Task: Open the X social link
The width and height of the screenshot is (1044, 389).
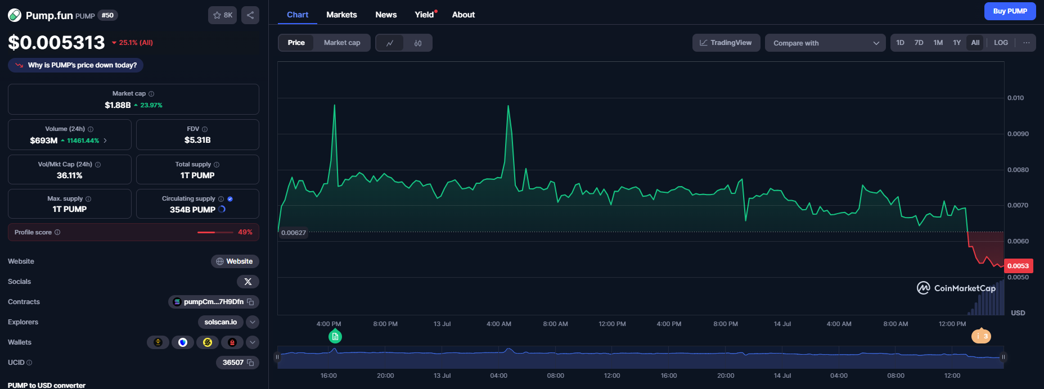Action: tap(248, 282)
